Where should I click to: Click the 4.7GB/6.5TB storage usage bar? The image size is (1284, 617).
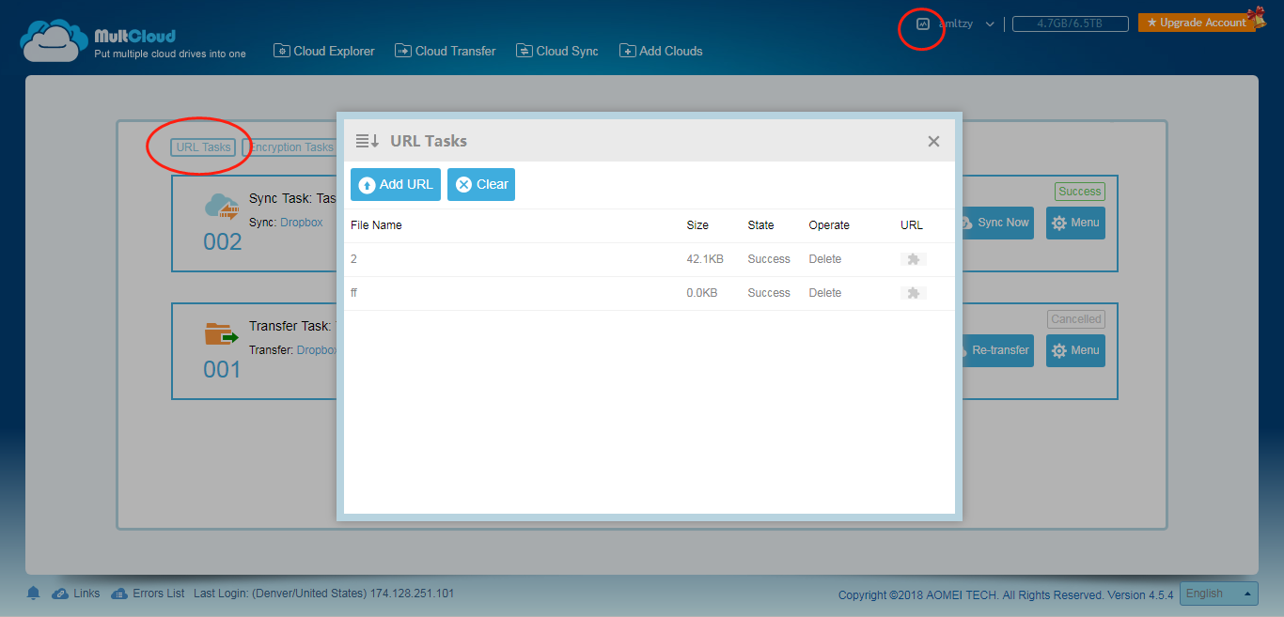(x=1069, y=24)
